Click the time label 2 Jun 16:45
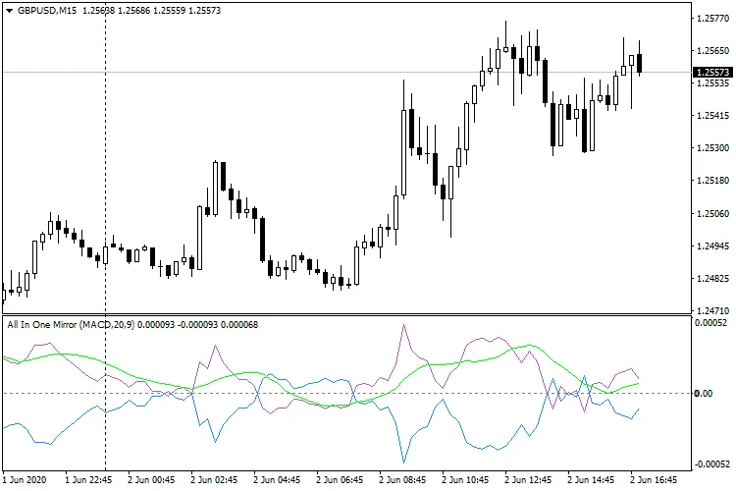Viewport: 736px width, 491px height. (x=654, y=480)
